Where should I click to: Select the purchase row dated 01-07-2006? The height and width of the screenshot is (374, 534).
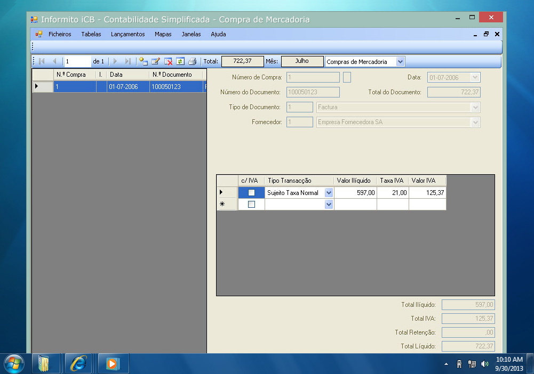click(x=128, y=86)
